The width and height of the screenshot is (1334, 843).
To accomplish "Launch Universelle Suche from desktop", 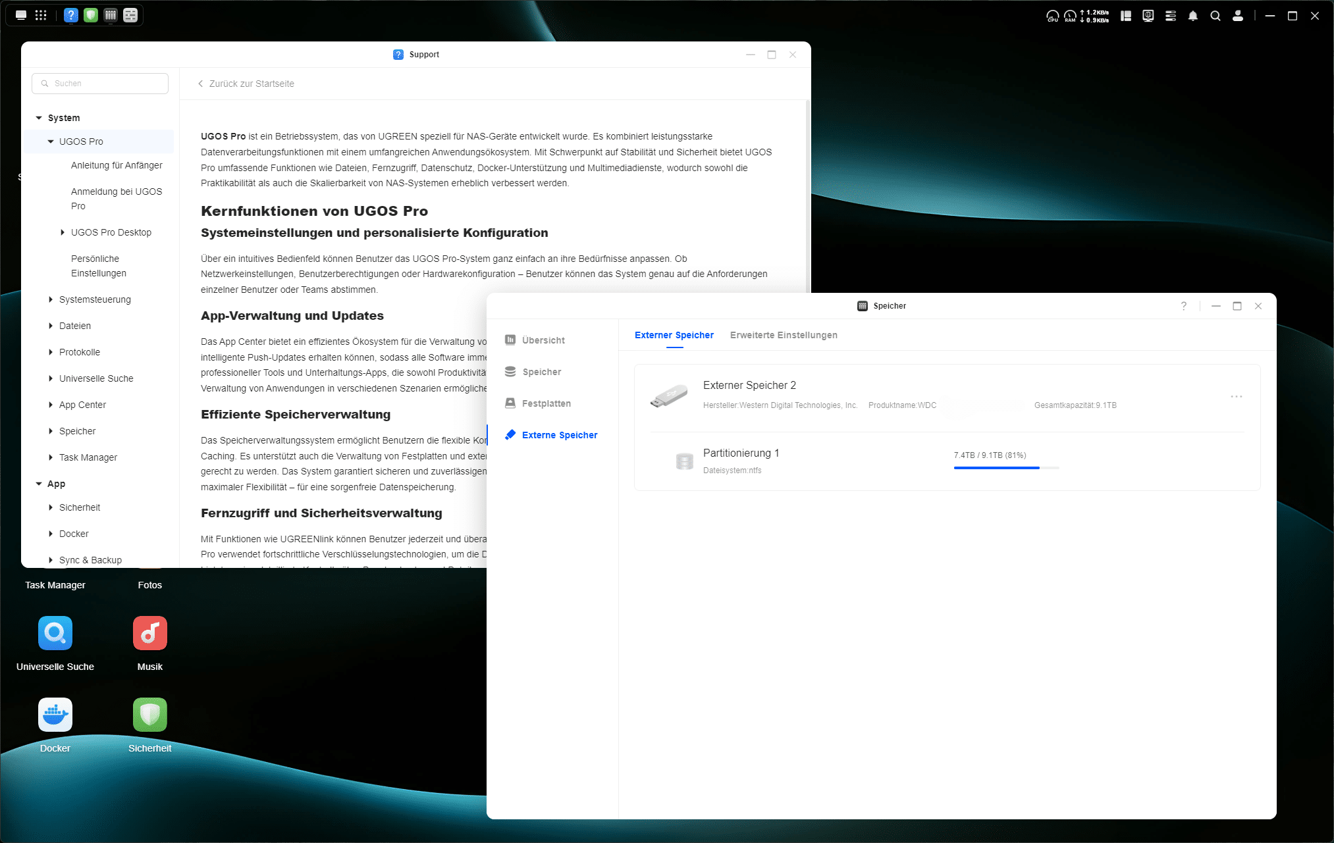I will click(x=55, y=633).
